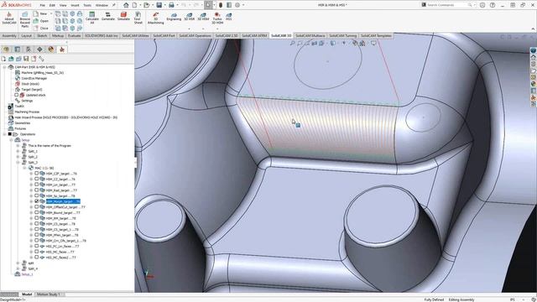Click the Print icon in title toolbar
537x302 pixels.
tap(171, 5)
